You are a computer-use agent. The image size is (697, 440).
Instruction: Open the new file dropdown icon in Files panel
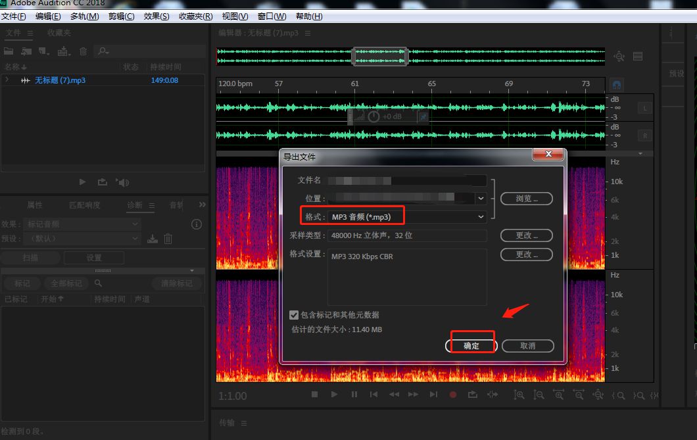point(43,51)
